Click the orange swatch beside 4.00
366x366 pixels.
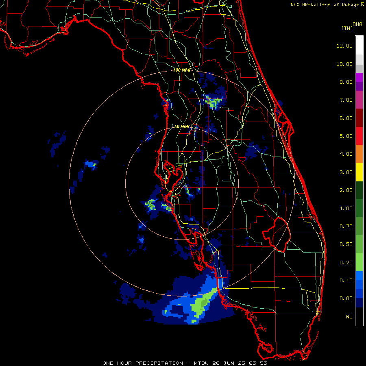(x=359, y=154)
